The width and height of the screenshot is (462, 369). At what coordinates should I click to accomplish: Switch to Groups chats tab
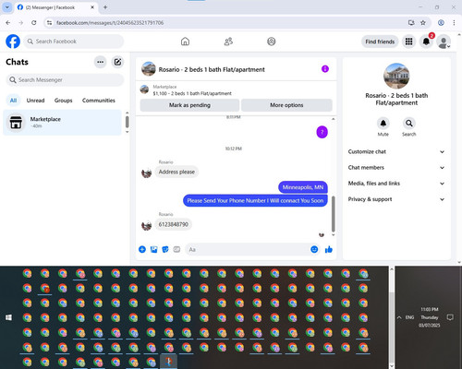point(63,101)
